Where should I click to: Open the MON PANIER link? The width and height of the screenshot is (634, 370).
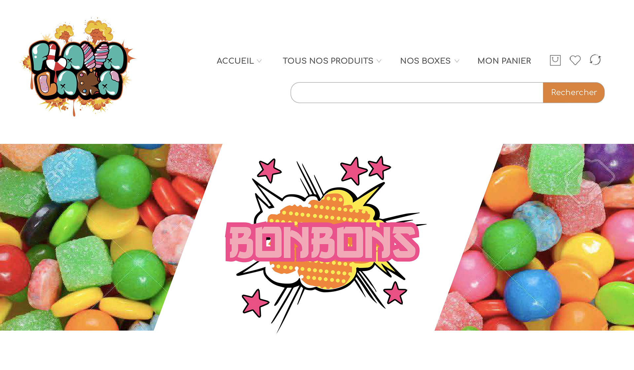[x=504, y=61]
